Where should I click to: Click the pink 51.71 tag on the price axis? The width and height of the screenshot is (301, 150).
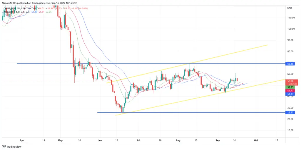click(290, 90)
